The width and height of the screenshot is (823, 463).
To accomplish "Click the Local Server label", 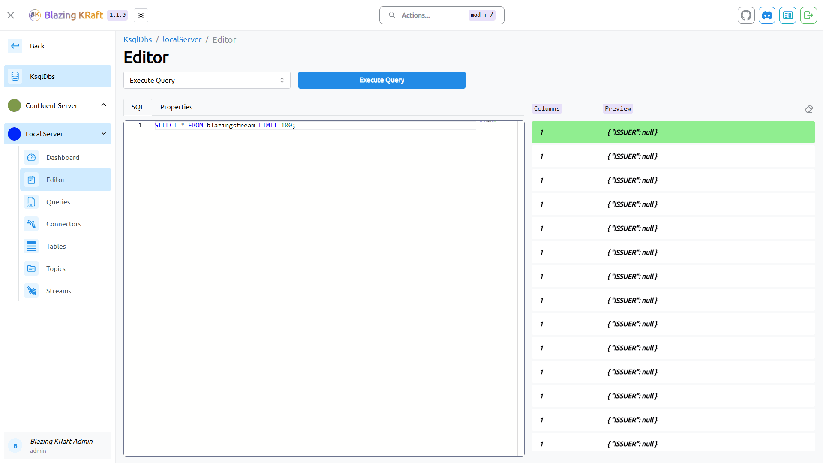I will coord(44,134).
